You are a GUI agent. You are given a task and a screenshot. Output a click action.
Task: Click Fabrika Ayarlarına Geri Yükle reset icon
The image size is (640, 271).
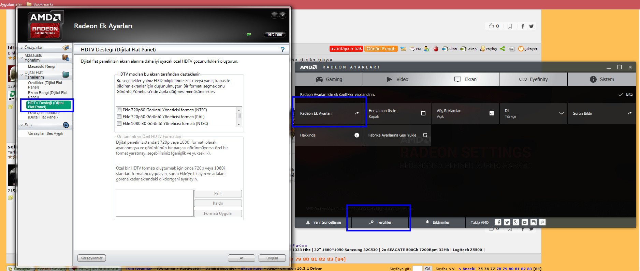(x=425, y=135)
